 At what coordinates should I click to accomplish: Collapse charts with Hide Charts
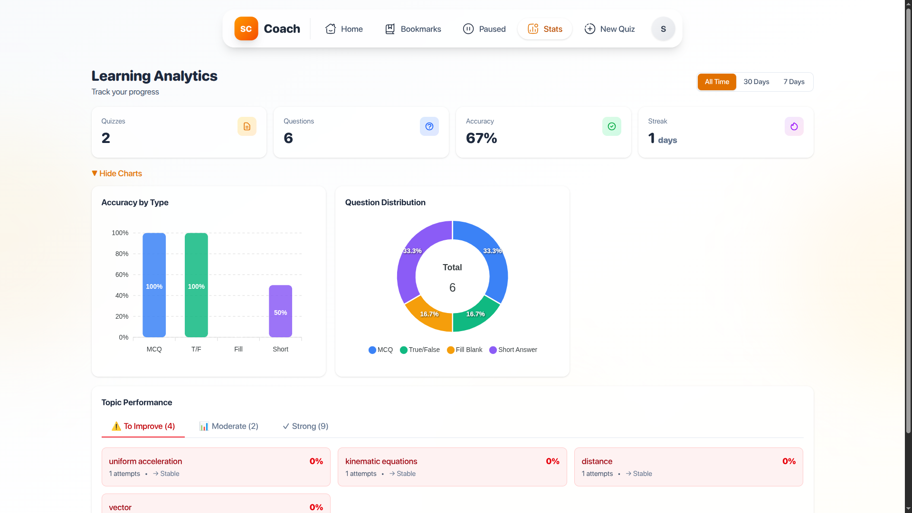tap(117, 173)
